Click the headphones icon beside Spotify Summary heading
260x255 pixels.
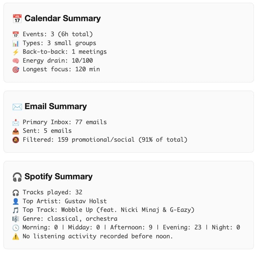coord(17,177)
